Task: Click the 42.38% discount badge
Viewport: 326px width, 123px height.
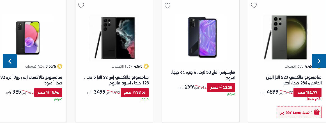Action: click(x=221, y=87)
